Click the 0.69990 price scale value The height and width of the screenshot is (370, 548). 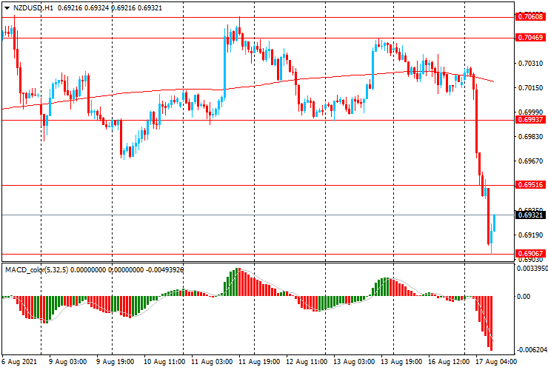[530, 112]
